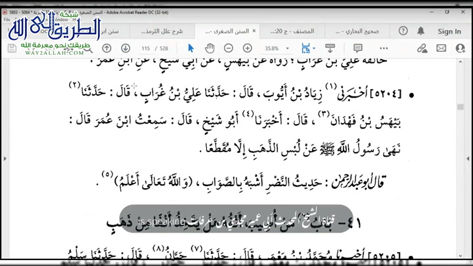Click the save disk icon

point(12,48)
